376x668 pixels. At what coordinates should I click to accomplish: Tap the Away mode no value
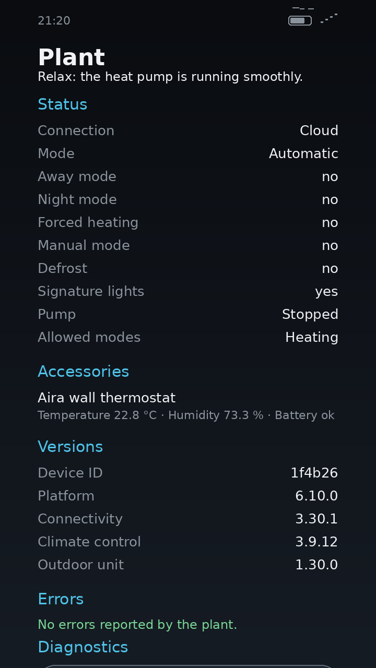330,177
